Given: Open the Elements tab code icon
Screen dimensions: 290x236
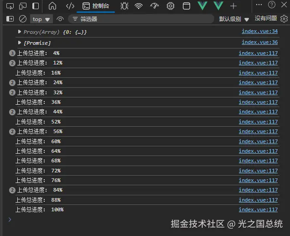Looking at the screenshot, I should point(70,6).
